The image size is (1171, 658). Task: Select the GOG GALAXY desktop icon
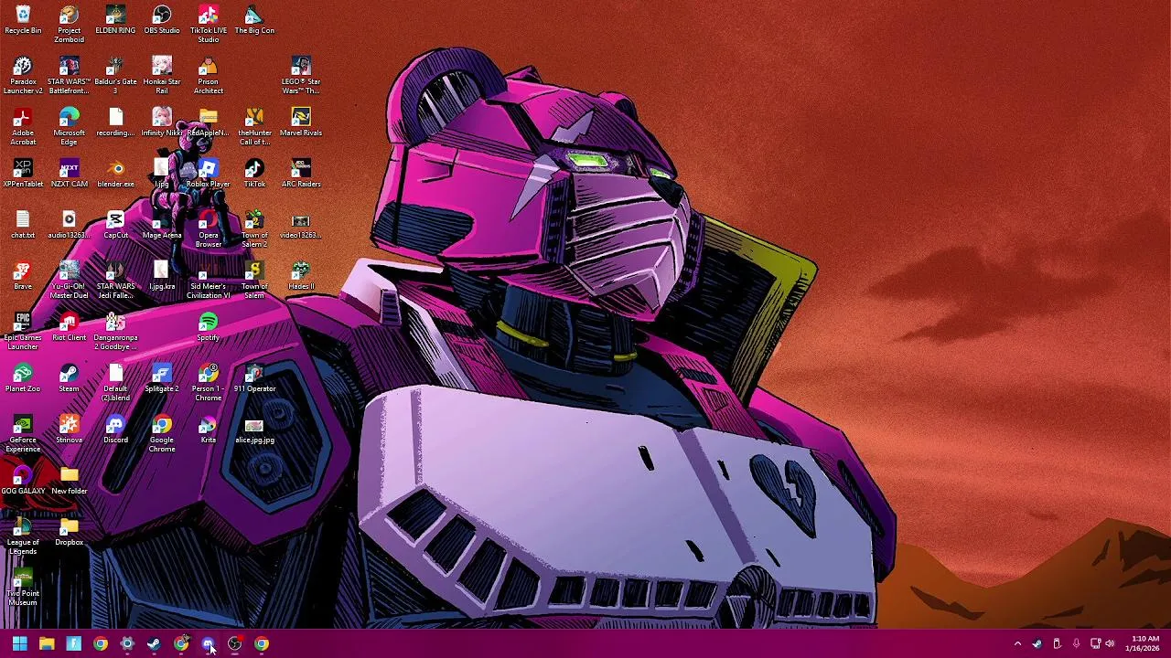click(x=23, y=481)
